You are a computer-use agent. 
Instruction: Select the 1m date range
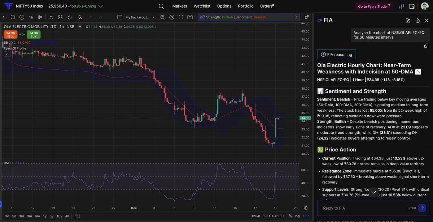tap(22, 216)
